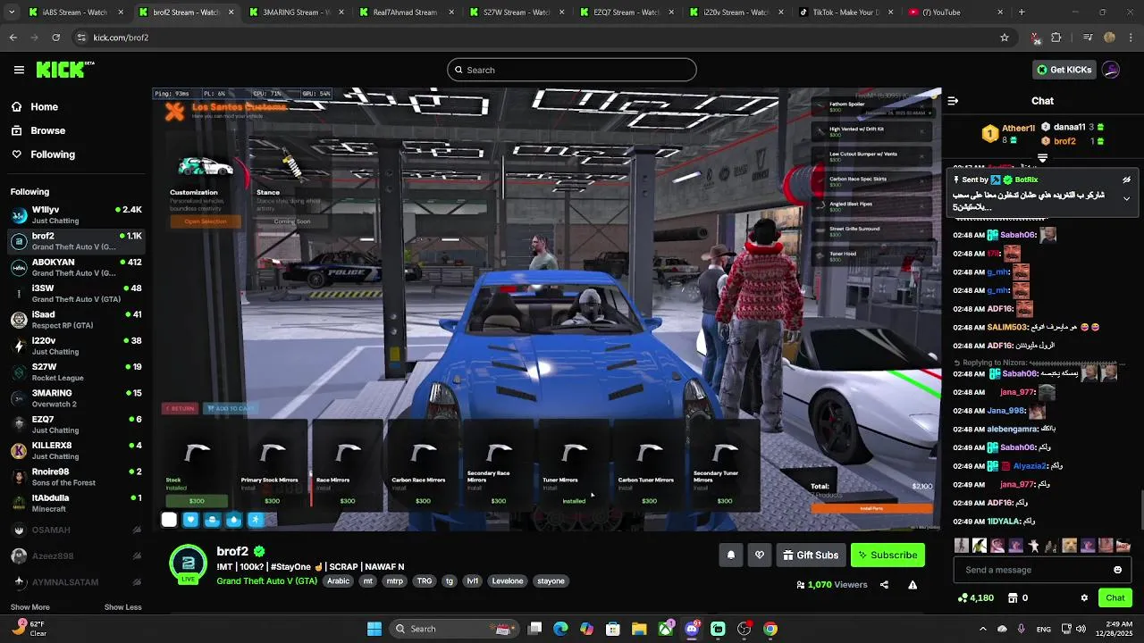
Task: Click the notification bell icon
Action: (730, 555)
